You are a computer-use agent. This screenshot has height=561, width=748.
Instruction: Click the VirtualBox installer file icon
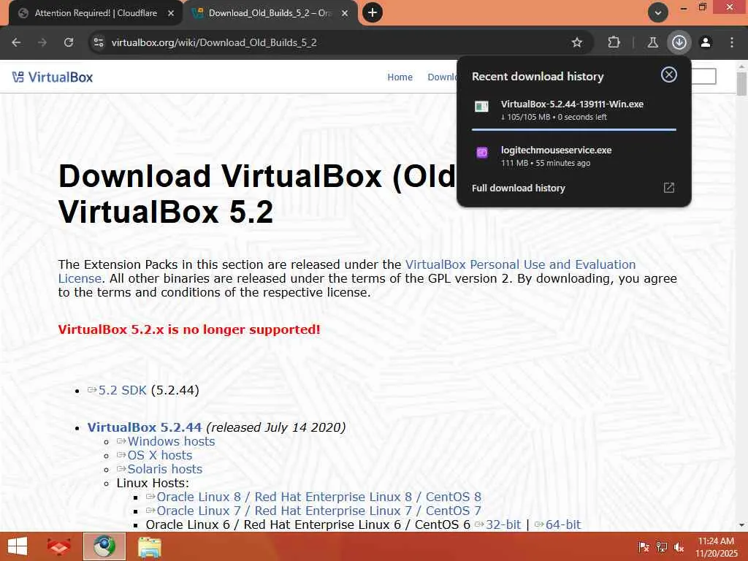point(482,107)
